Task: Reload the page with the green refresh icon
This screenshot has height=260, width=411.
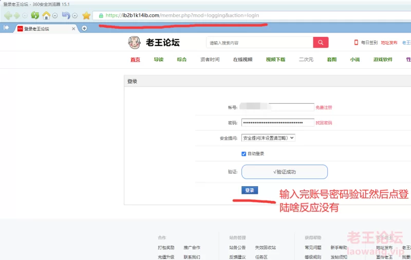Action: coord(35,15)
